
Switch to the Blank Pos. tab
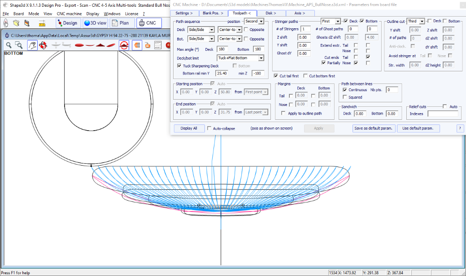(x=213, y=13)
